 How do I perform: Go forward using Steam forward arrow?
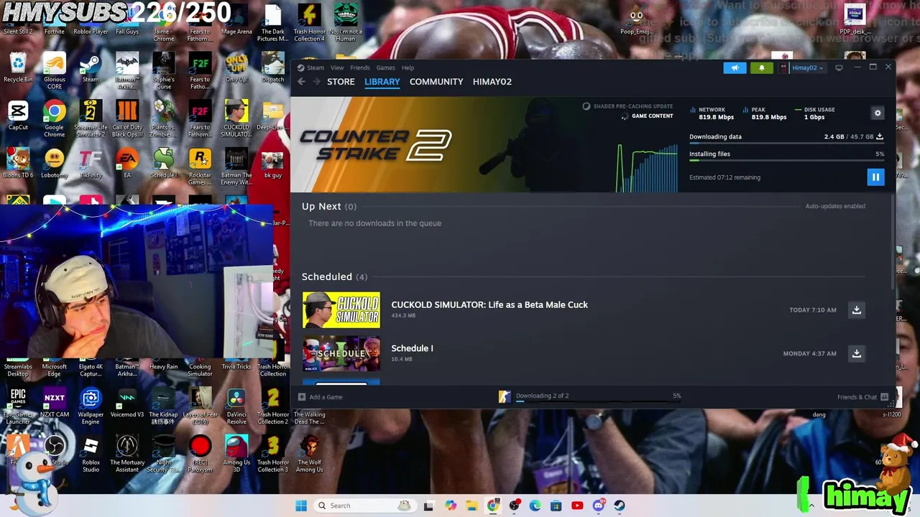(316, 82)
